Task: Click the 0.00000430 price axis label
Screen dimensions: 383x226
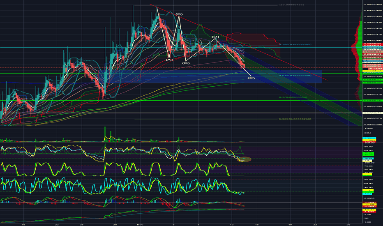Action: [x=373, y=23]
